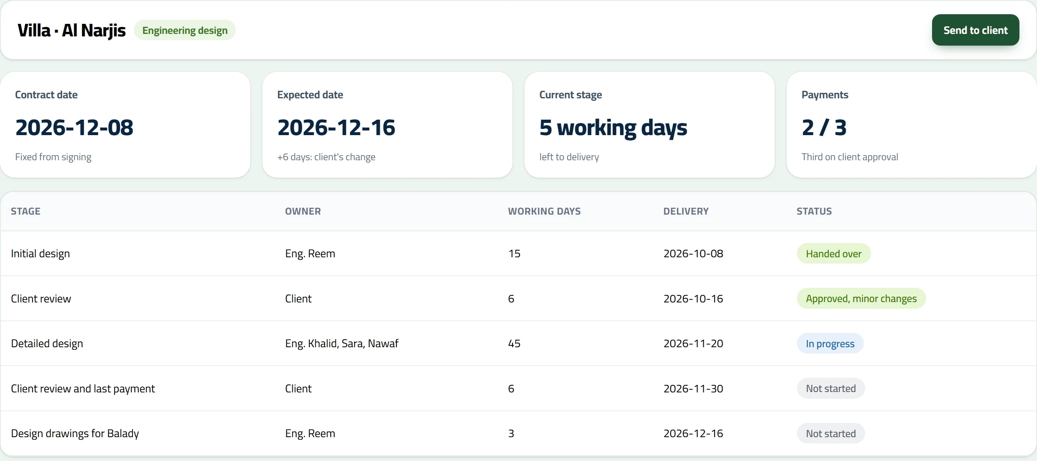Click the Payments card label
Screen dimensions: 1037x461
825,95
